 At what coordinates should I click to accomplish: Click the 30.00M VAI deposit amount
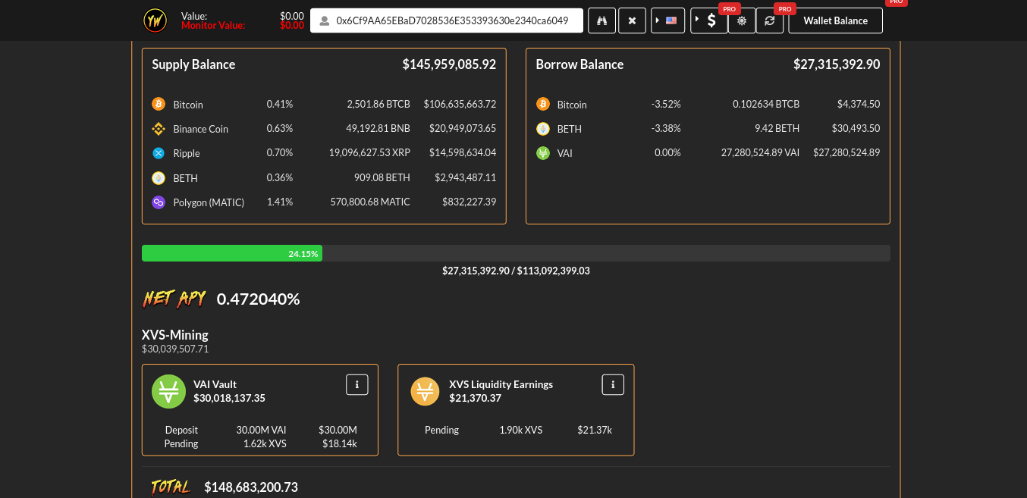tap(261, 430)
